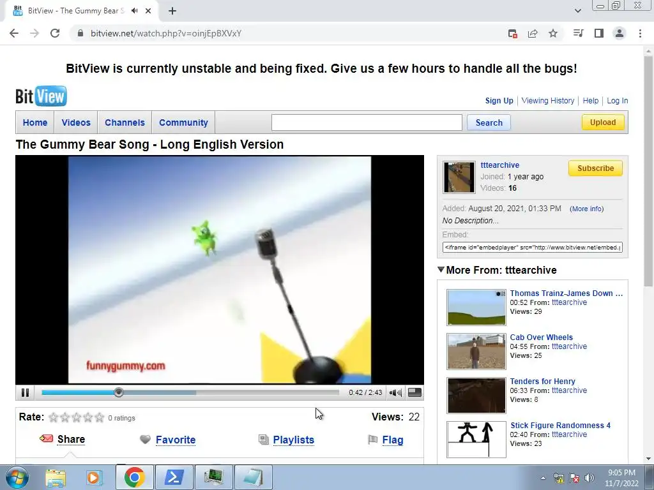
Task: Flag this video as inappropriate
Action: pos(393,440)
